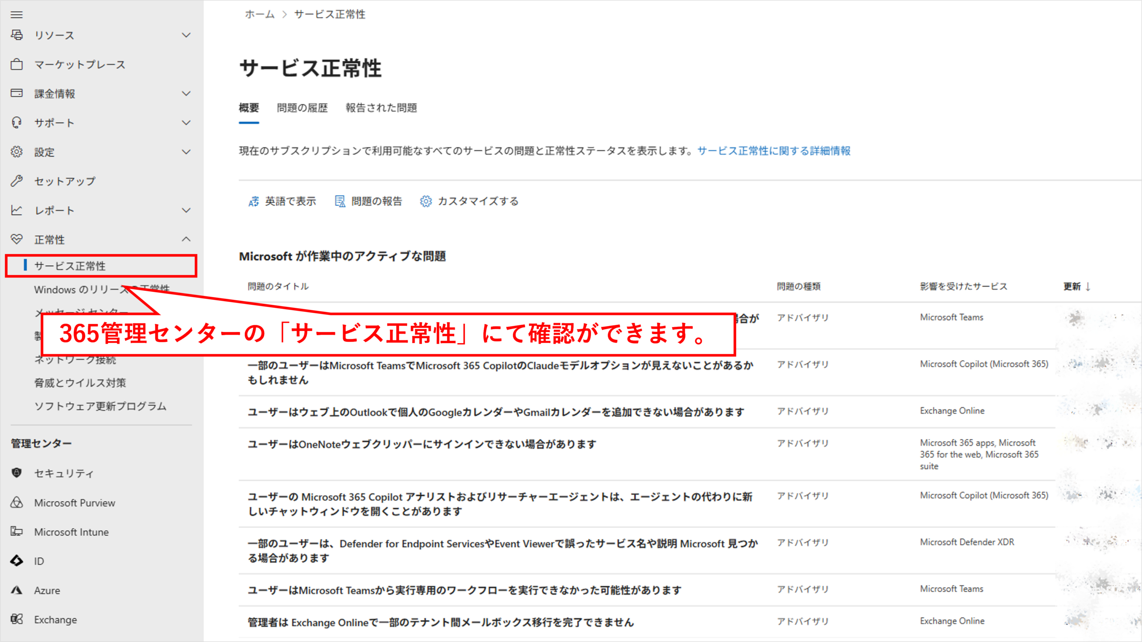
Task: Open the Defender for Endpoint Services issue
Action: pyautogui.click(x=503, y=551)
